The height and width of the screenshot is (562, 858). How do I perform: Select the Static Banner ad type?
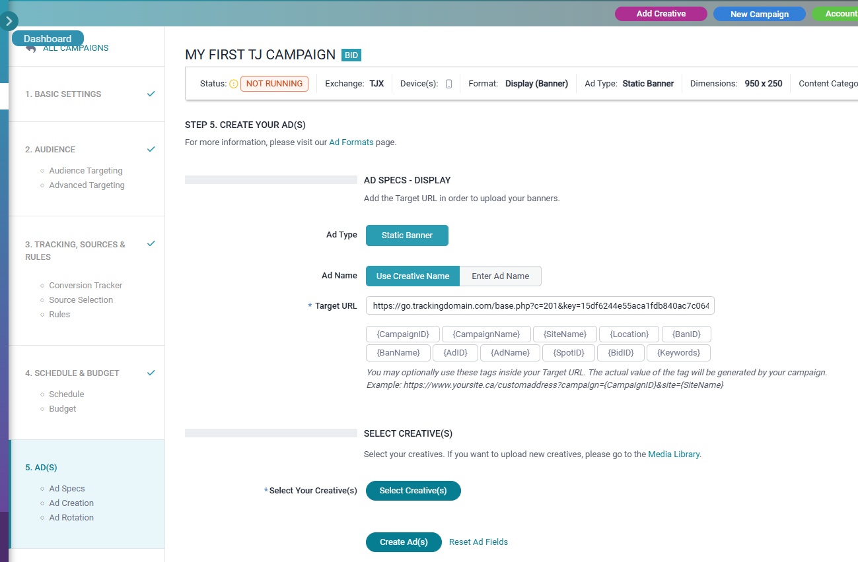[407, 235]
